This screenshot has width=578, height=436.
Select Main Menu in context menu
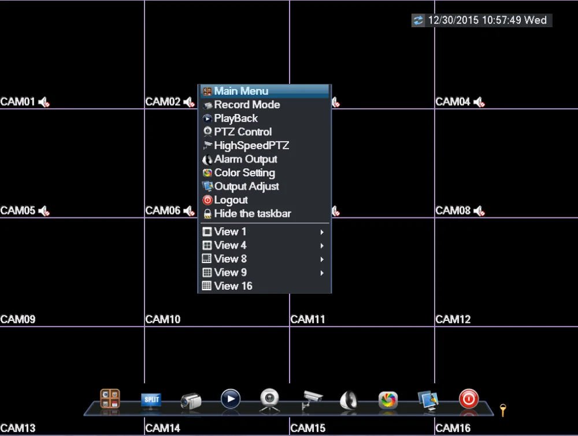[264, 91]
